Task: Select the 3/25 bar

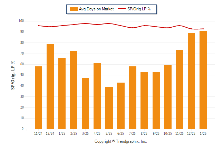Action: pos(85,104)
